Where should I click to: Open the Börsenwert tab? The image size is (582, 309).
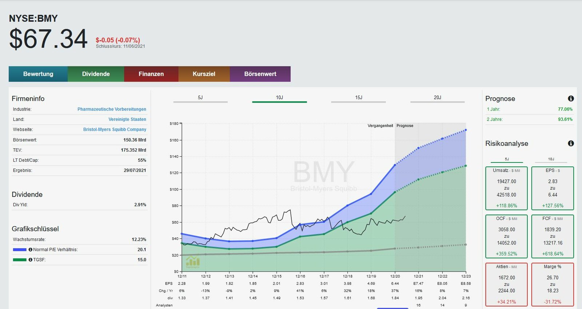[260, 74]
